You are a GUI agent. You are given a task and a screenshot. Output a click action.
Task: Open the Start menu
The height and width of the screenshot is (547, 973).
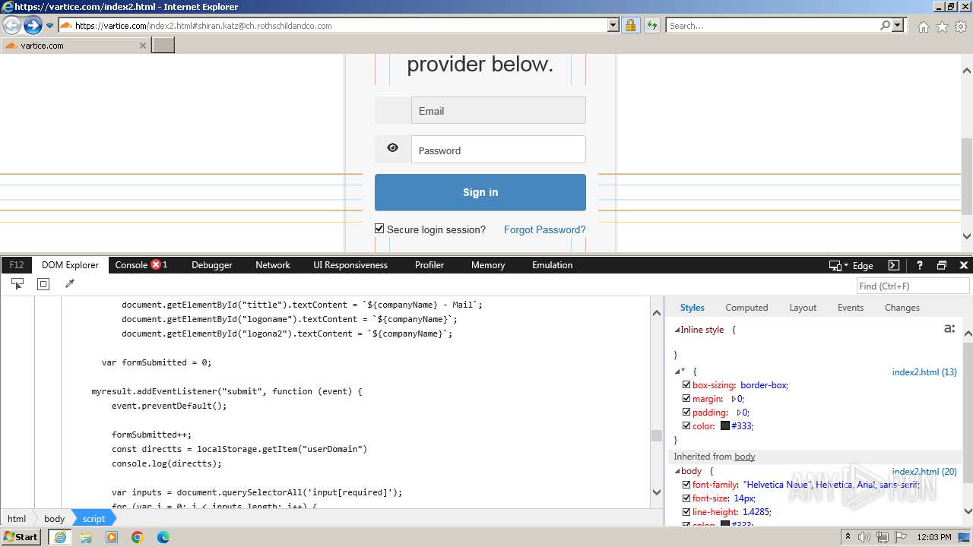(x=21, y=536)
